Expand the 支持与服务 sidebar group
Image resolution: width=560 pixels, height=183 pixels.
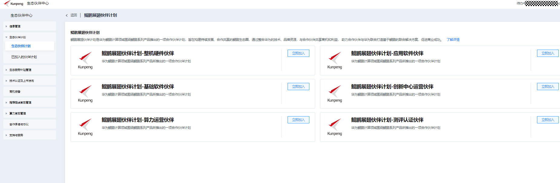click(30, 135)
